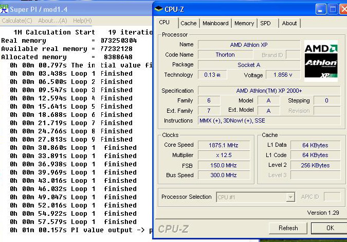Click the CPU-Z chip icon in title bar
The height and width of the screenshot is (242, 347).
pos(158,9)
